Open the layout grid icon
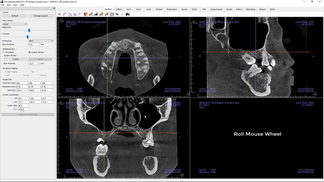This screenshot has width=324, height=182. (112, 14)
